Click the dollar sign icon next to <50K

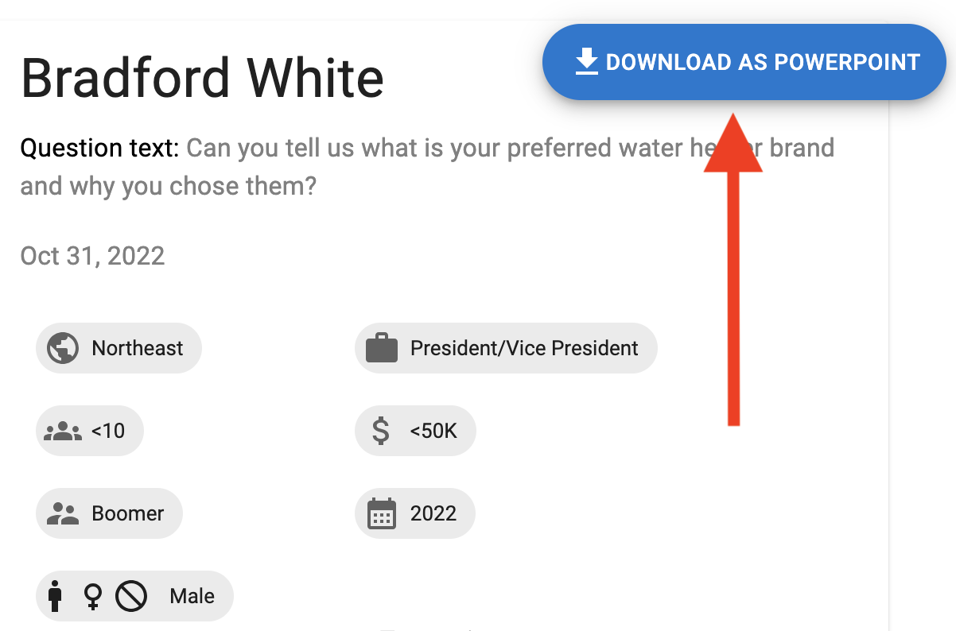click(381, 431)
